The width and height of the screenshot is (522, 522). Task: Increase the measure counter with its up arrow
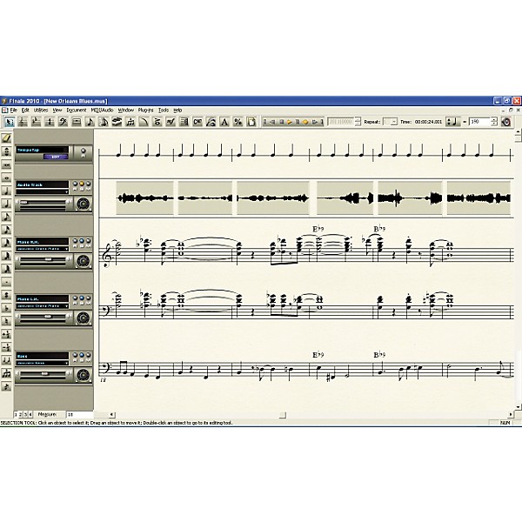click(x=358, y=119)
